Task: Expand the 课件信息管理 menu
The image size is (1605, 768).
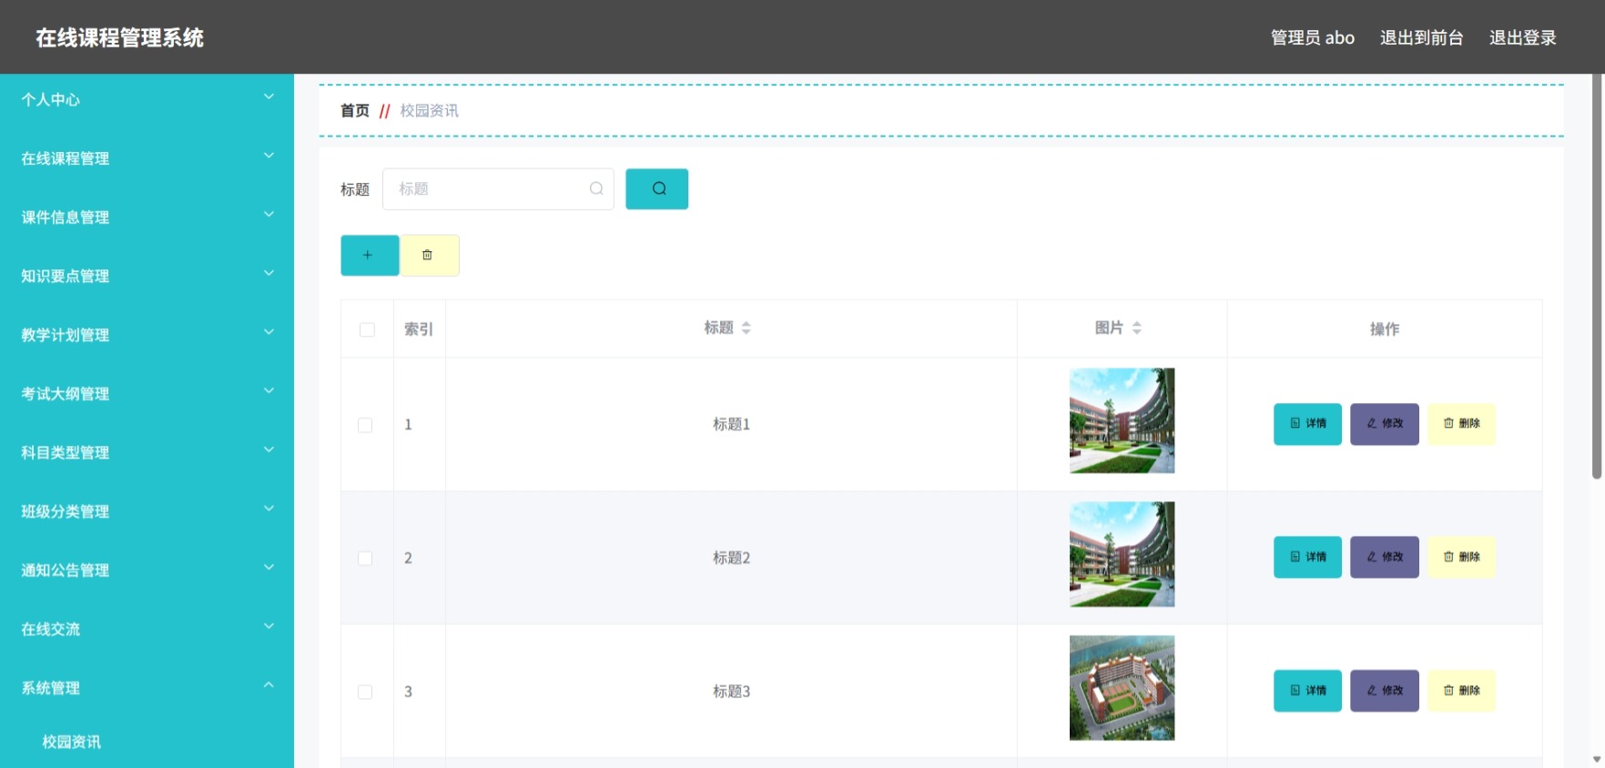Action: 147,217
